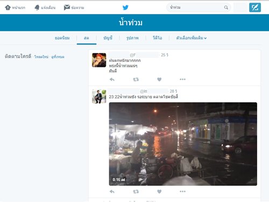Click the tweet text 23:22น้ำท่วมขัง

pos(143,97)
